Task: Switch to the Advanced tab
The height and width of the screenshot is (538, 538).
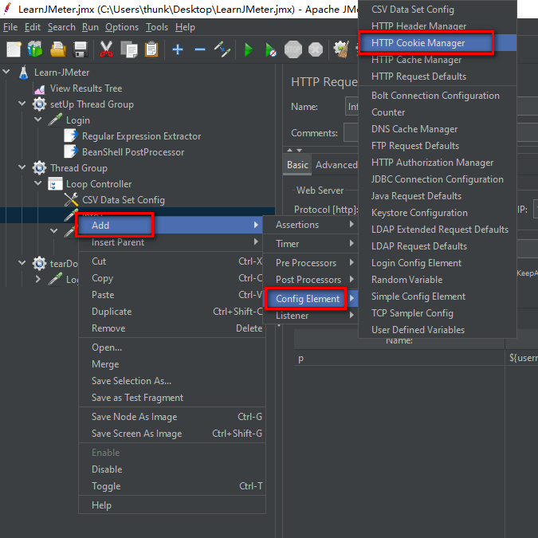Action: click(336, 165)
